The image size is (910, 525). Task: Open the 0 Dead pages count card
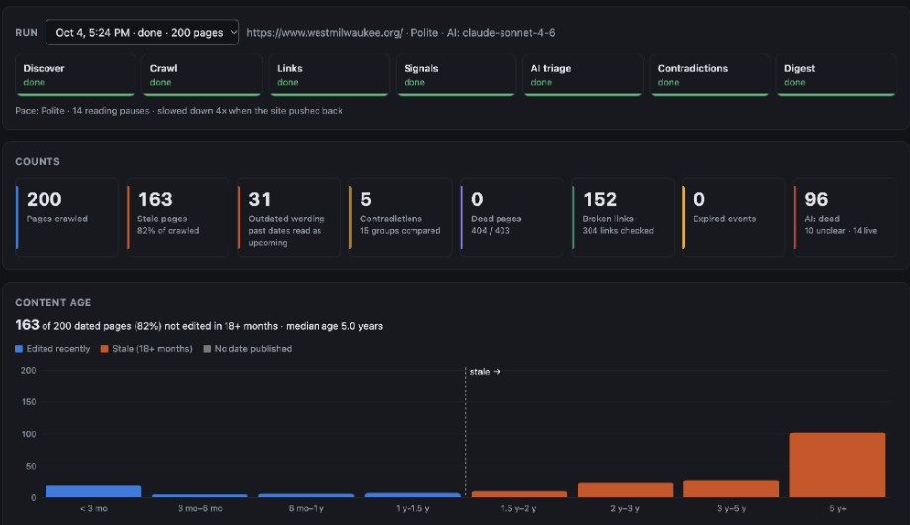tap(511, 218)
